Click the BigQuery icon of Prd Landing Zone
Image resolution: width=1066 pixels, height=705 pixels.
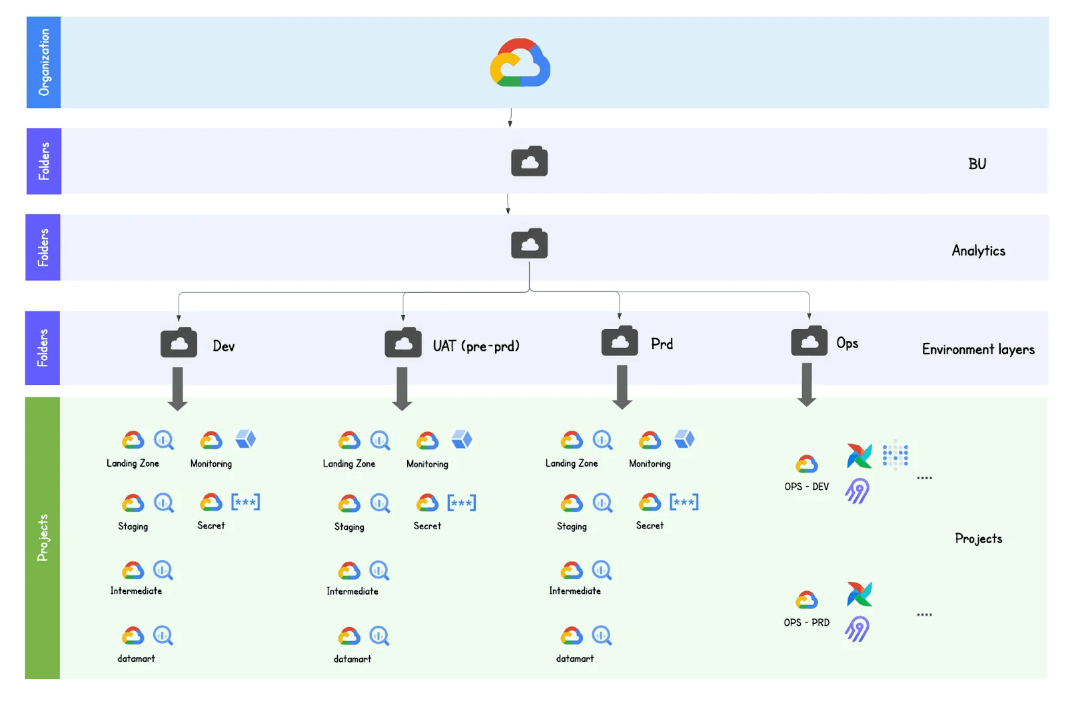[x=603, y=440]
